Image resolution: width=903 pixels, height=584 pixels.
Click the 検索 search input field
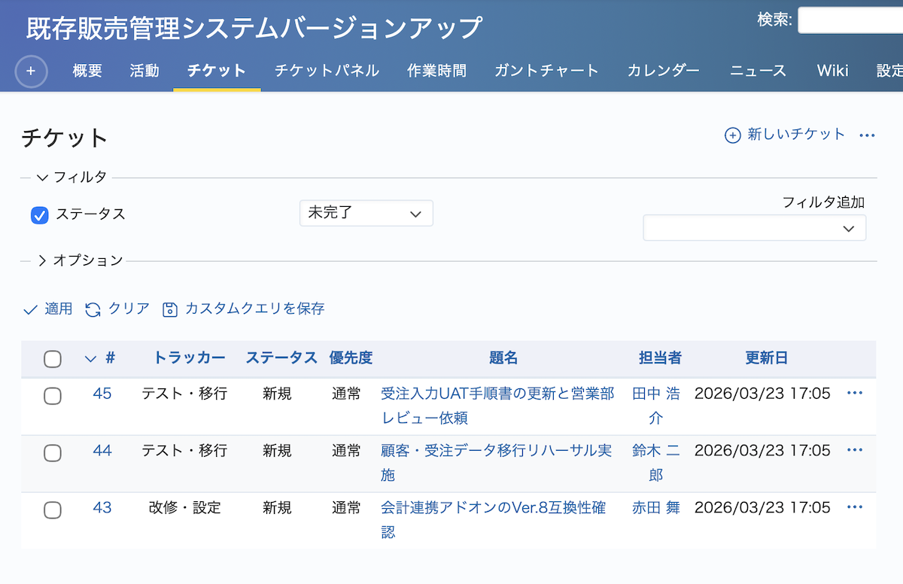click(850, 20)
